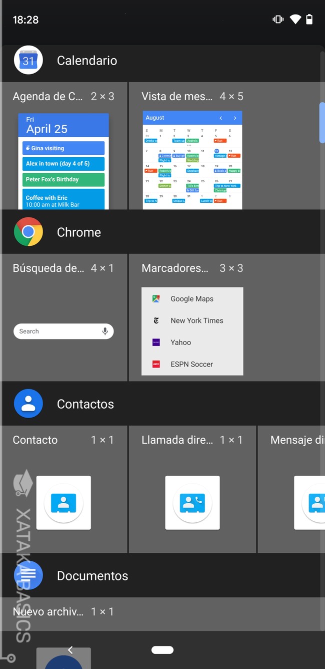Select the Vista de mes calendar widget preview

[192, 160]
